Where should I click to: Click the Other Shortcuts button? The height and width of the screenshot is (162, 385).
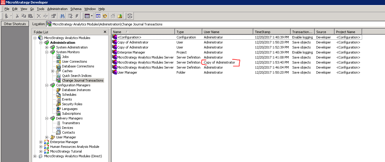tap(15, 24)
